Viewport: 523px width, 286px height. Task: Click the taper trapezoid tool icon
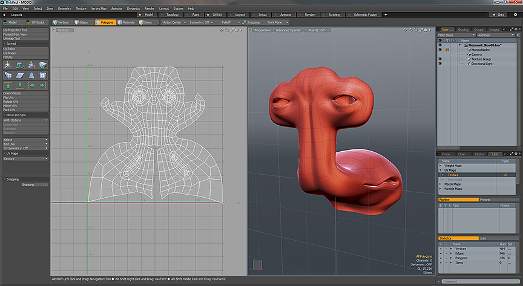point(31,76)
